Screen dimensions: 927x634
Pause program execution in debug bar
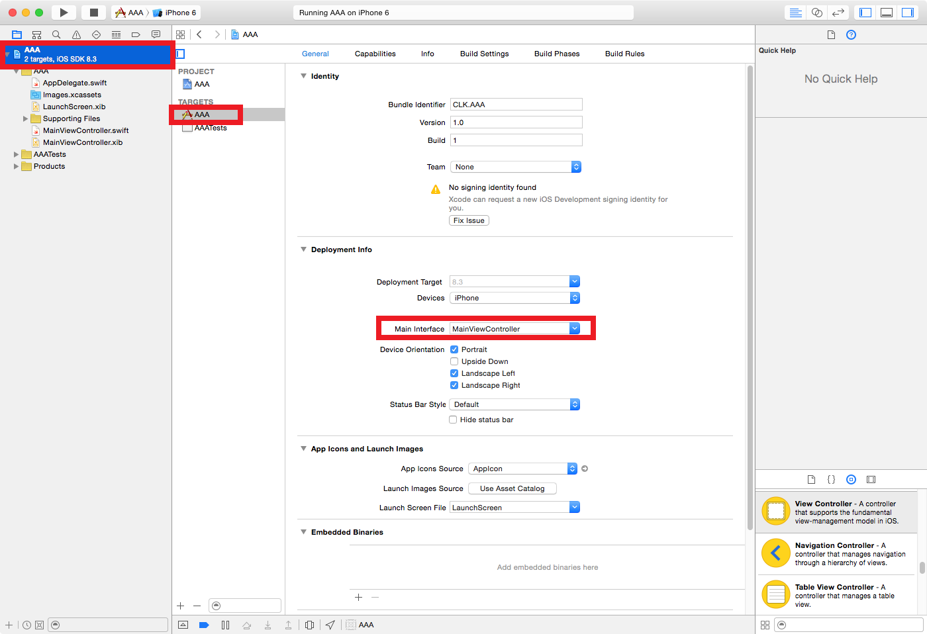pyautogui.click(x=225, y=625)
